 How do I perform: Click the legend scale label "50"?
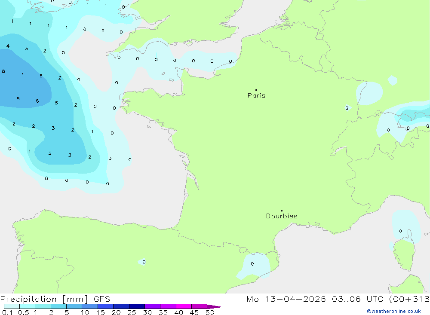[210, 312]
